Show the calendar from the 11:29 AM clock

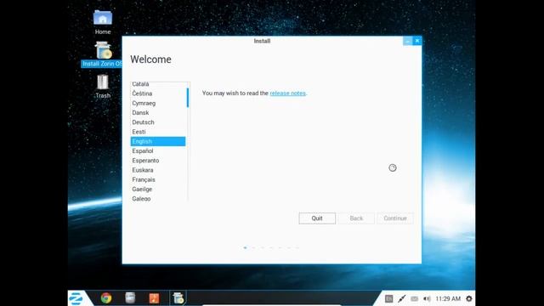tap(448, 298)
